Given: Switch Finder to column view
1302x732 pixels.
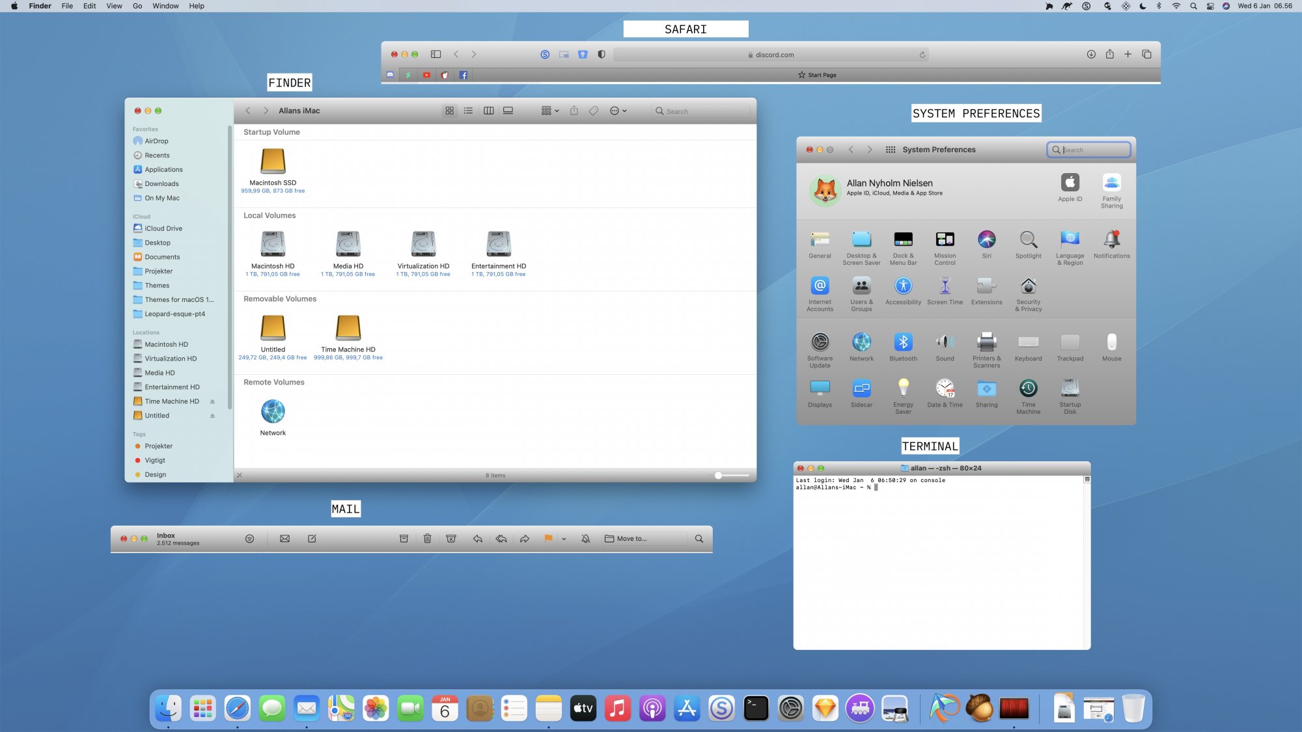Looking at the screenshot, I should [488, 111].
